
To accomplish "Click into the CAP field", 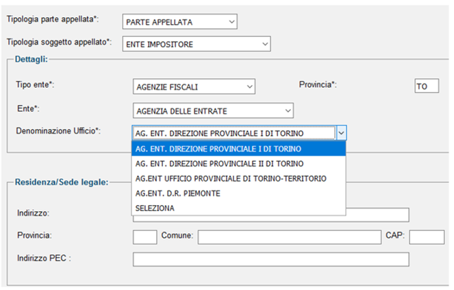I will coord(427,237).
